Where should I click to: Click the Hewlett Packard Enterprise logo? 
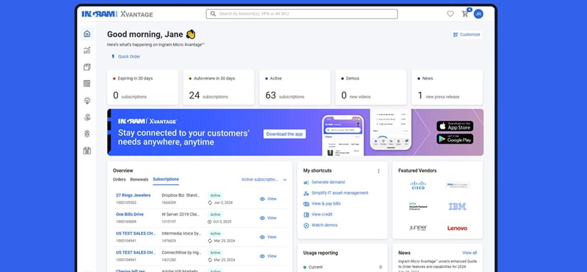click(x=418, y=206)
